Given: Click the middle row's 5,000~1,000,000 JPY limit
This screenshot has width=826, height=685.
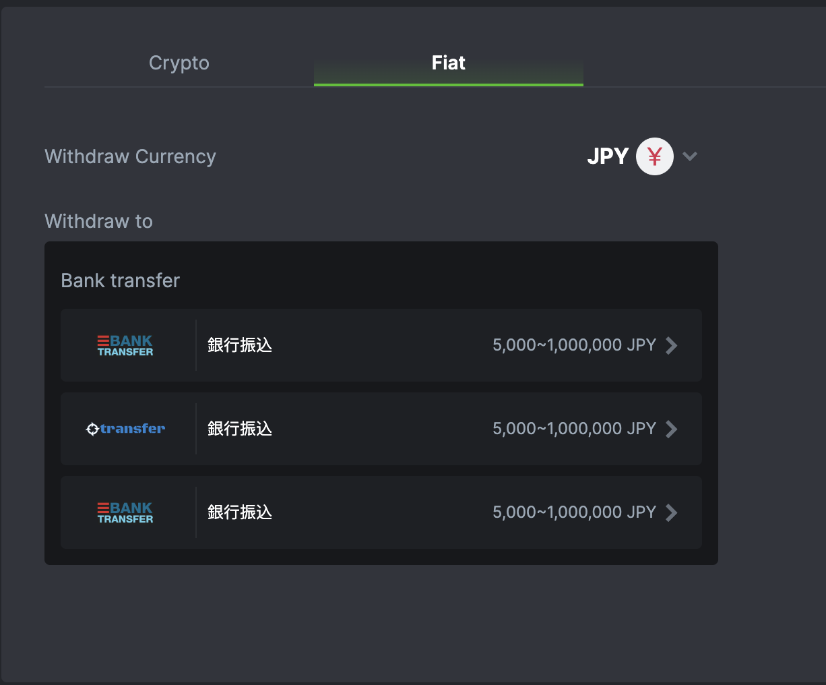Looking at the screenshot, I should [574, 429].
